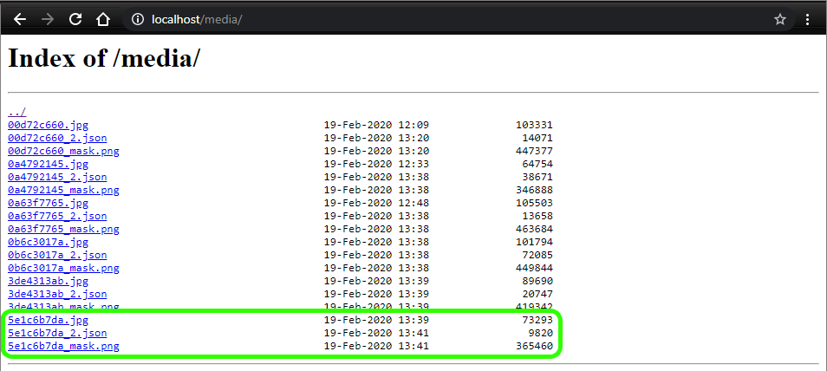
Task: Open the parent directory ../ link
Action: click(16, 112)
